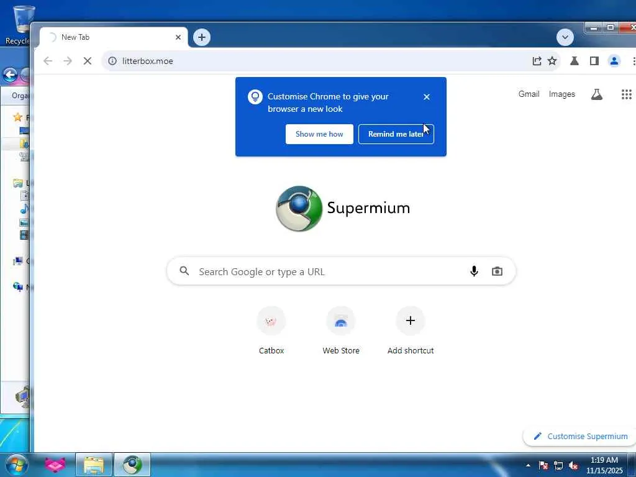The height and width of the screenshot is (477, 636).
Task: Select the New Tab tab
Action: point(114,37)
